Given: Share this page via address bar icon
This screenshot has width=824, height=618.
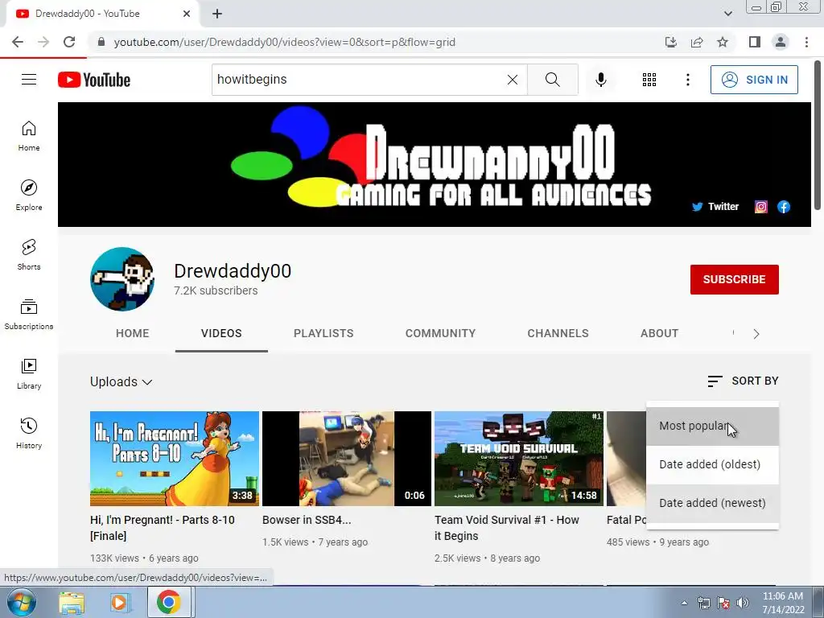Looking at the screenshot, I should 697,42.
